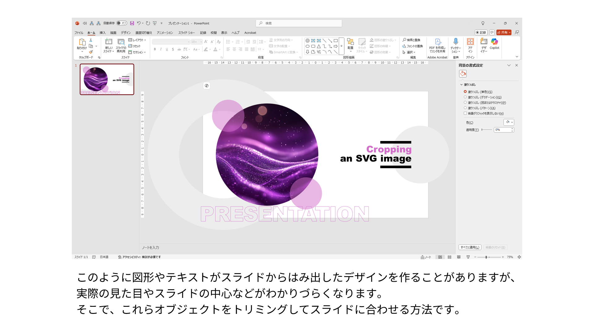Select slide 1 thumbnail
Image resolution: width=594 pixels, height=334 pixels.
(107, 79)
